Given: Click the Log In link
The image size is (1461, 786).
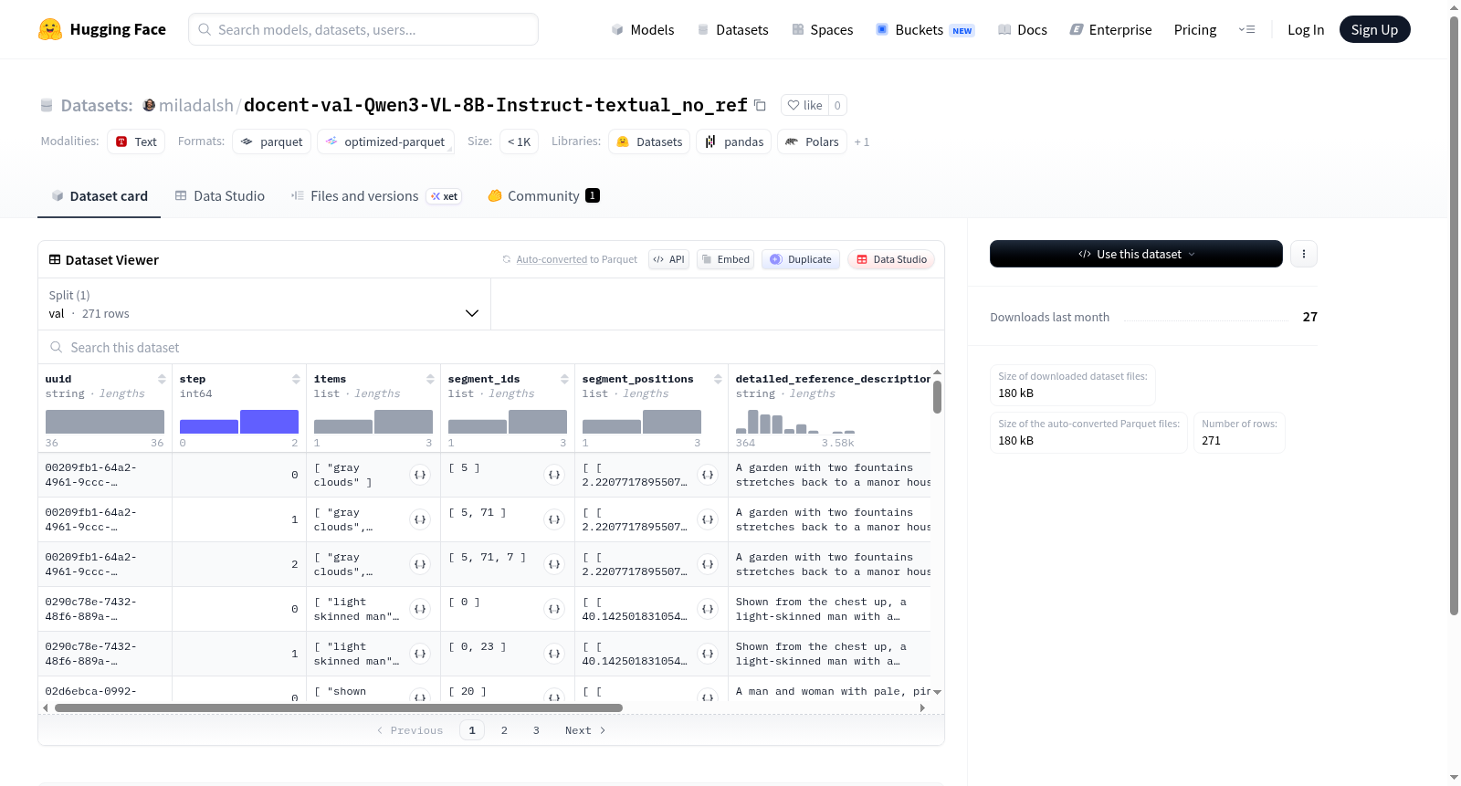Looking at the screenshot, I should click(x=1306, y=29).
